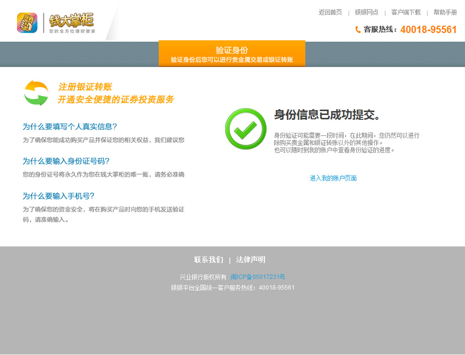The image size is (465, 355).
Task: Click the hotline number 40018-95561 in header
Action: (428, 30)
